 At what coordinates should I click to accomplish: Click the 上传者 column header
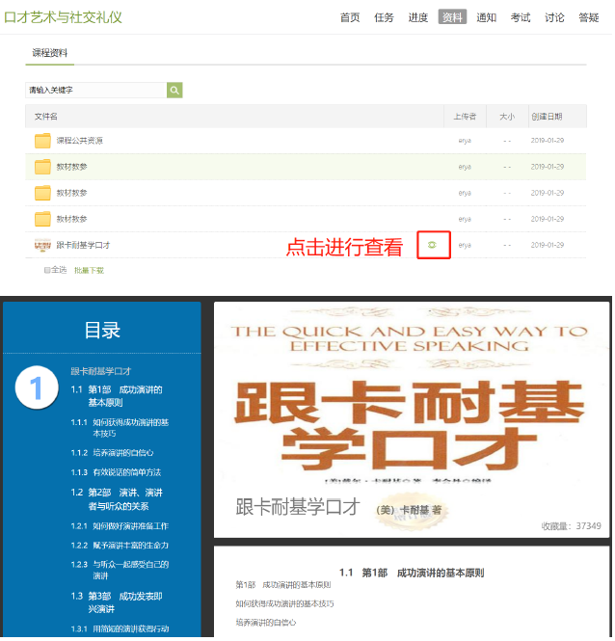click(x=466, y=117)
